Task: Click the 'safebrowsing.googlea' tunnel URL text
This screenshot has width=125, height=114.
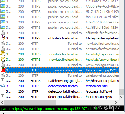Action: 102,75
